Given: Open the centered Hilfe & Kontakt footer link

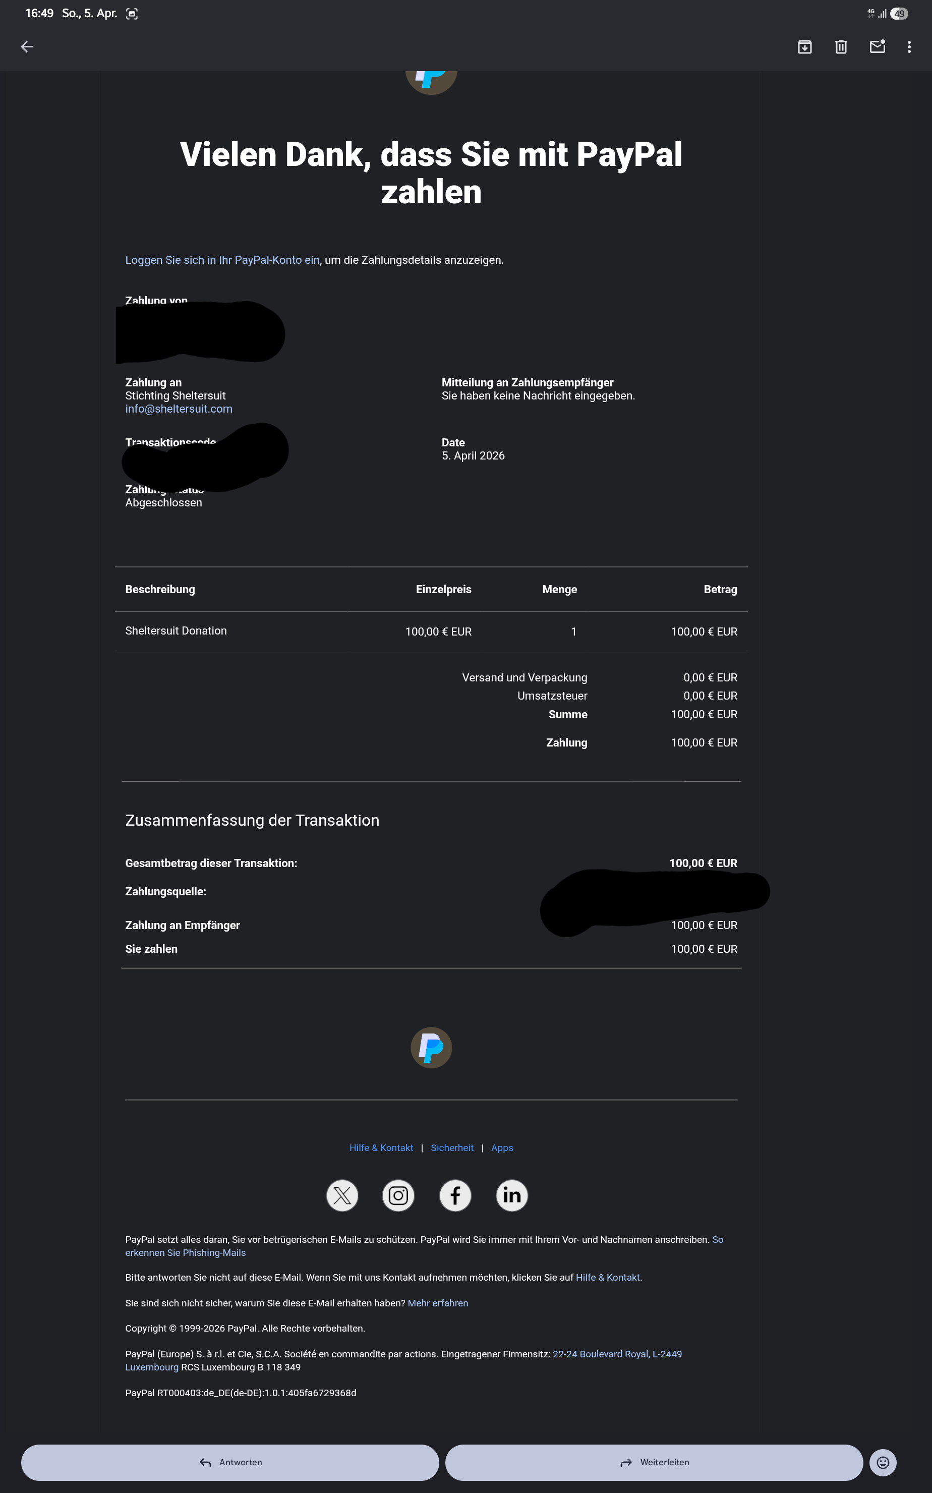Looking at the screenshot, I should (381, 1148).
